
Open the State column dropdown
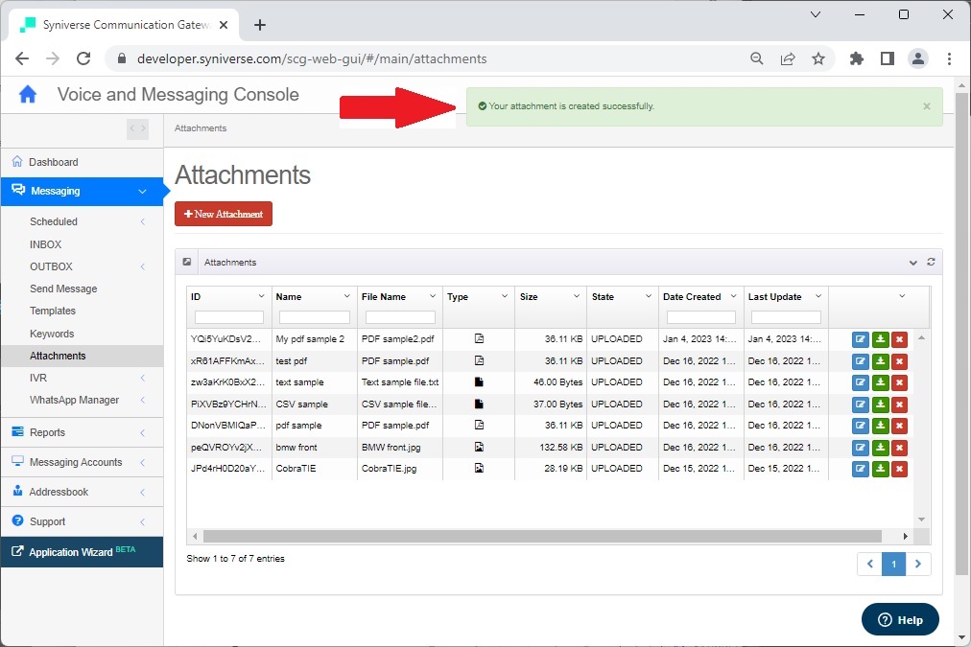click(x=649, y=296)
